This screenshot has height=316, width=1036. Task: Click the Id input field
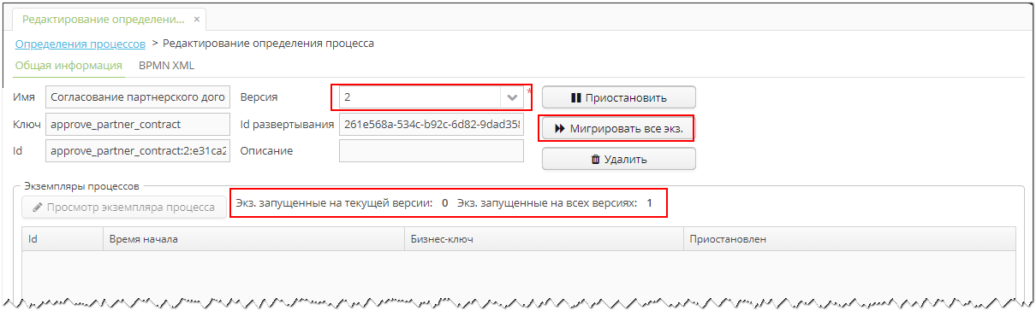click(x=138, y=150)
